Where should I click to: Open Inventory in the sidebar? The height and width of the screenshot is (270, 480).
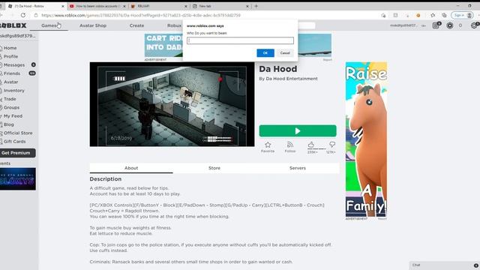tap(13, 91)
